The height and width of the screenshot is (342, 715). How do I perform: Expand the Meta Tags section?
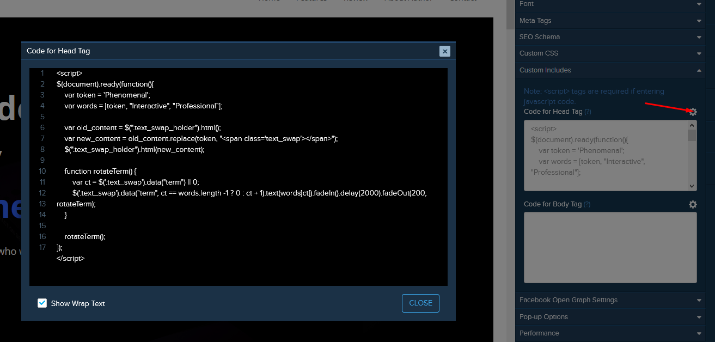(610, 21)
